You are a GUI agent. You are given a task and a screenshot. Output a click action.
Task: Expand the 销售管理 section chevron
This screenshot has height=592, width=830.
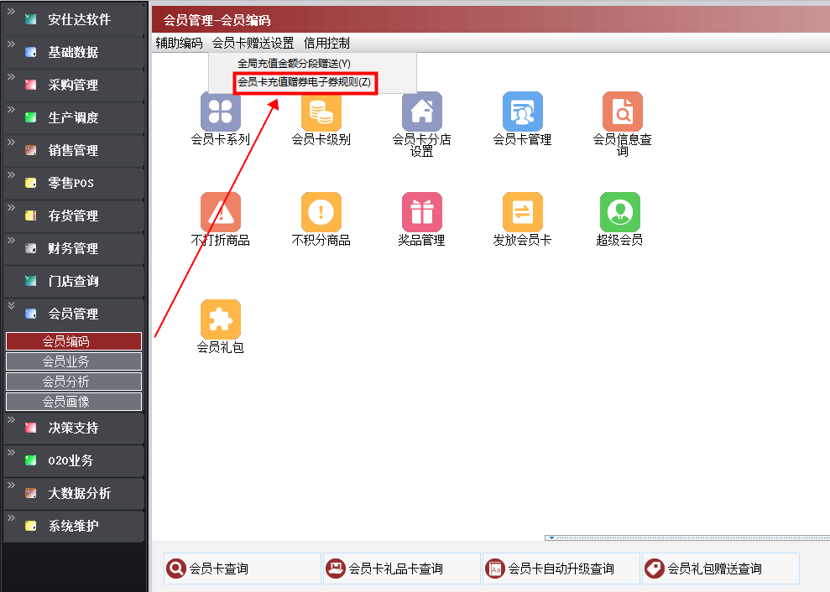point(11,143)
